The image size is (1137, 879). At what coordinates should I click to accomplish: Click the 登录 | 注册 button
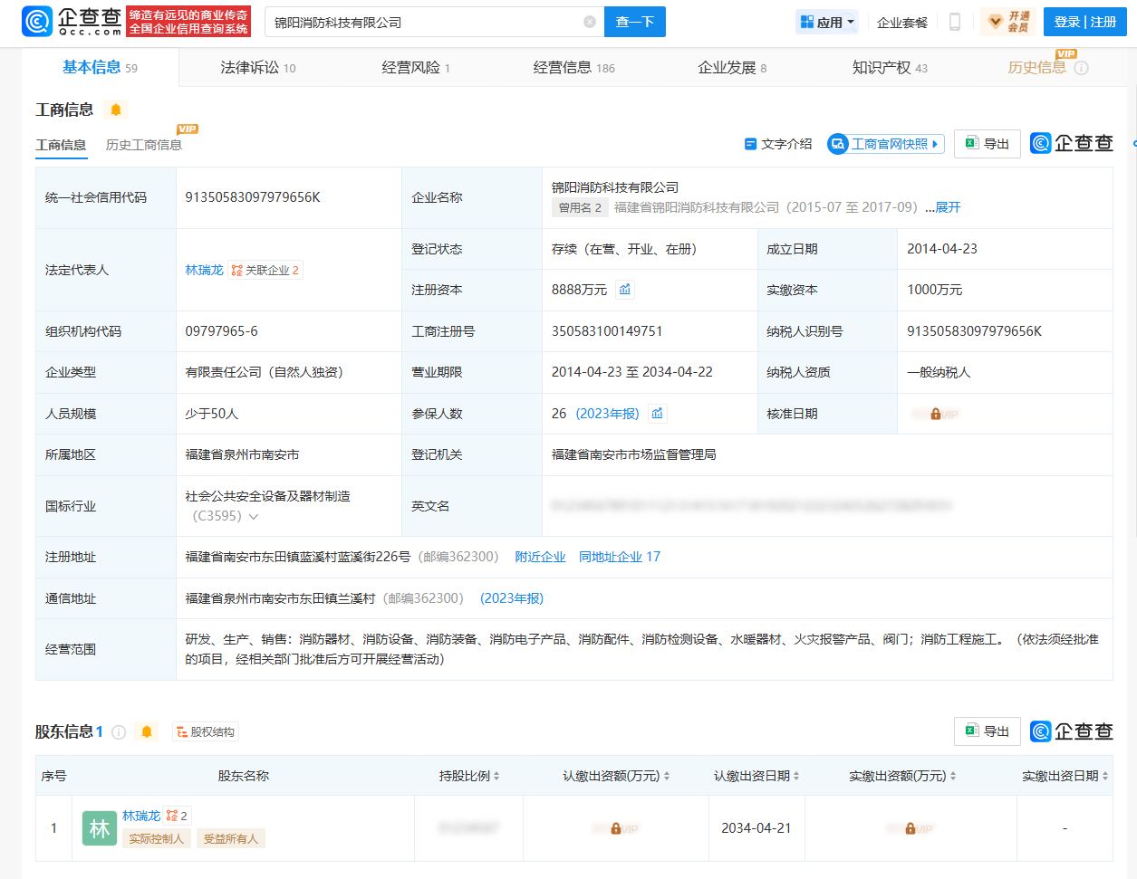1085,22
